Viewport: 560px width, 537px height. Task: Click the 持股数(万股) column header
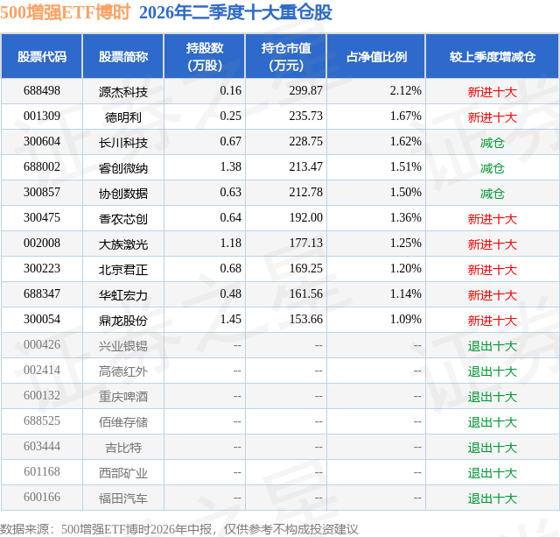point(204,56)
